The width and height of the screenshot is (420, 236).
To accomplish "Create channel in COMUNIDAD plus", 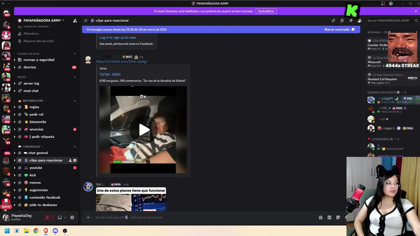I will (75, 147).
